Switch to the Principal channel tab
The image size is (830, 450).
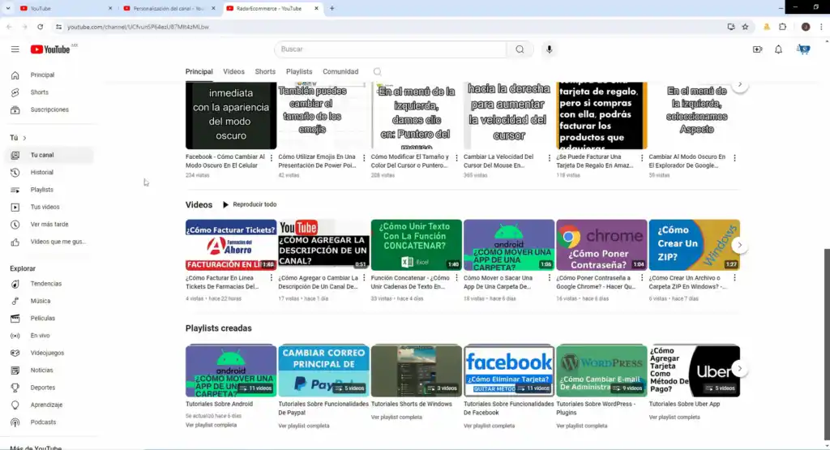tap(199, 72)
